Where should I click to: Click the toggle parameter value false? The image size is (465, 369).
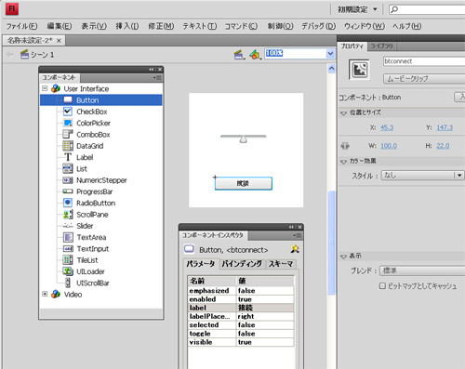click(x=265, y=334)
